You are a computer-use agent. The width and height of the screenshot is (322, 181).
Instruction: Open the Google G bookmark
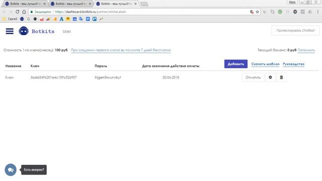pyautogui.click(x=28, y=19)
